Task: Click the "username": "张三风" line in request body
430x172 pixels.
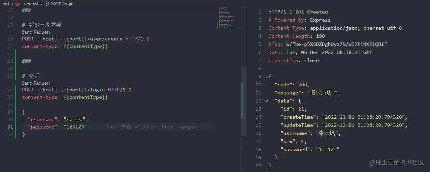Action: [58, 119]
